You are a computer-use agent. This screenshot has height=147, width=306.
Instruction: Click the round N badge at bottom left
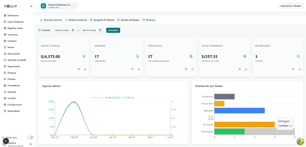(x=6, y=141)
